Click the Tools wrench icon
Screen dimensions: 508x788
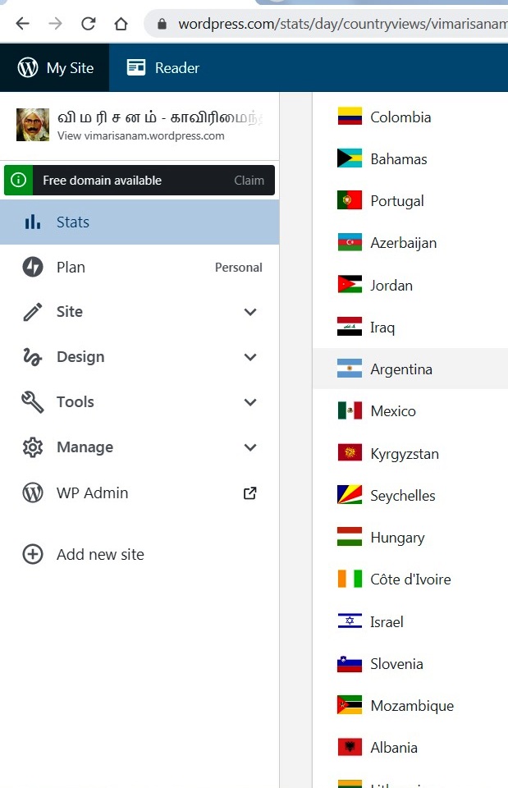(33, 402)
